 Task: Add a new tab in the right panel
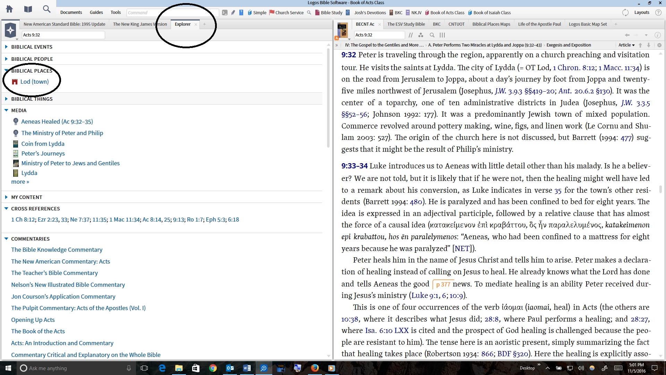pos(616,24)
